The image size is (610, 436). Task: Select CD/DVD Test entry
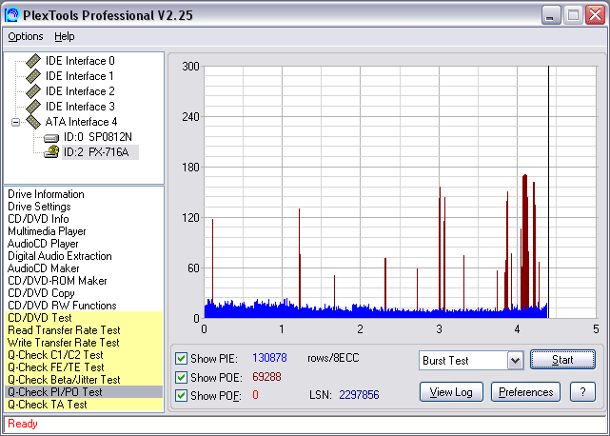click(x=84, y=318)
